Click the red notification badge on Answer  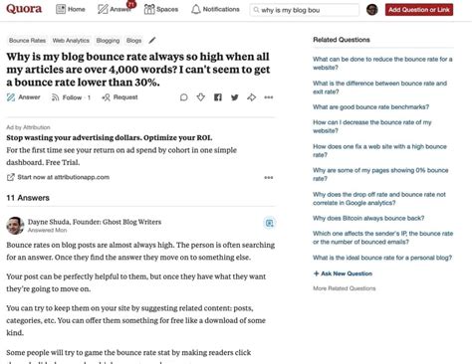click(x=131, y=4)
